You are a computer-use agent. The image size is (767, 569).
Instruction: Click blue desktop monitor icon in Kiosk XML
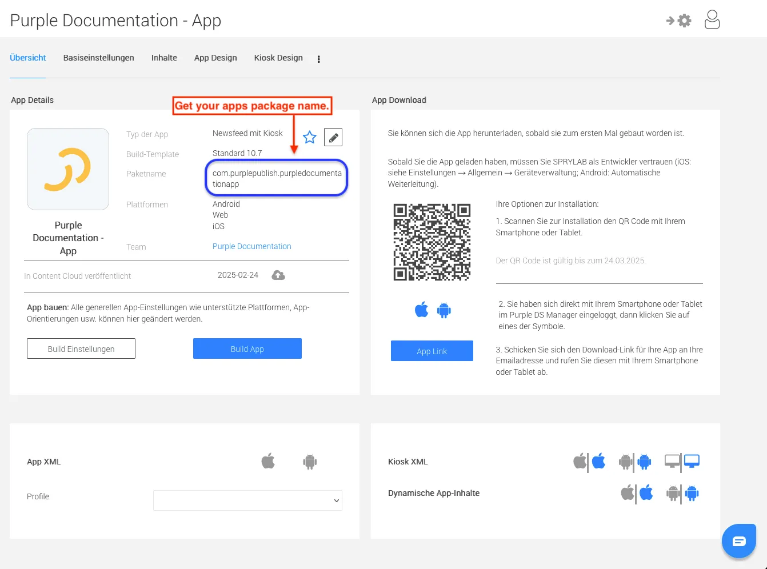[692, 461]
